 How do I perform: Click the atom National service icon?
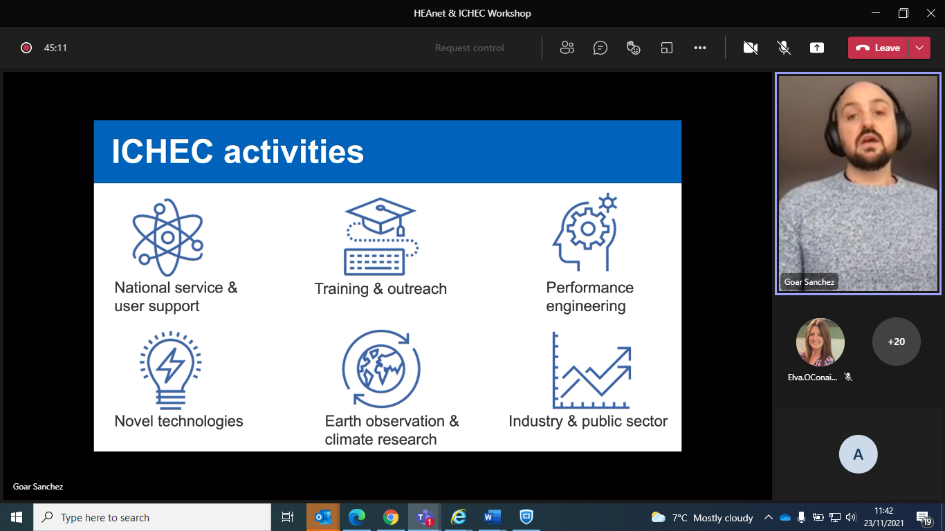pos(167,237)
